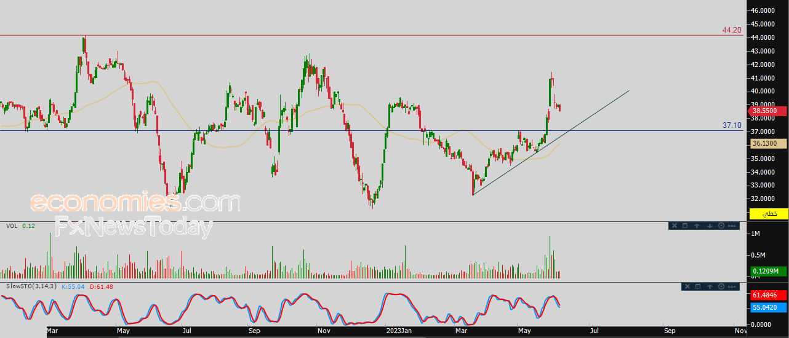789x338 pixels.
Task: Select the red 61.4846 stochastic tag
Action: (769, 295)
